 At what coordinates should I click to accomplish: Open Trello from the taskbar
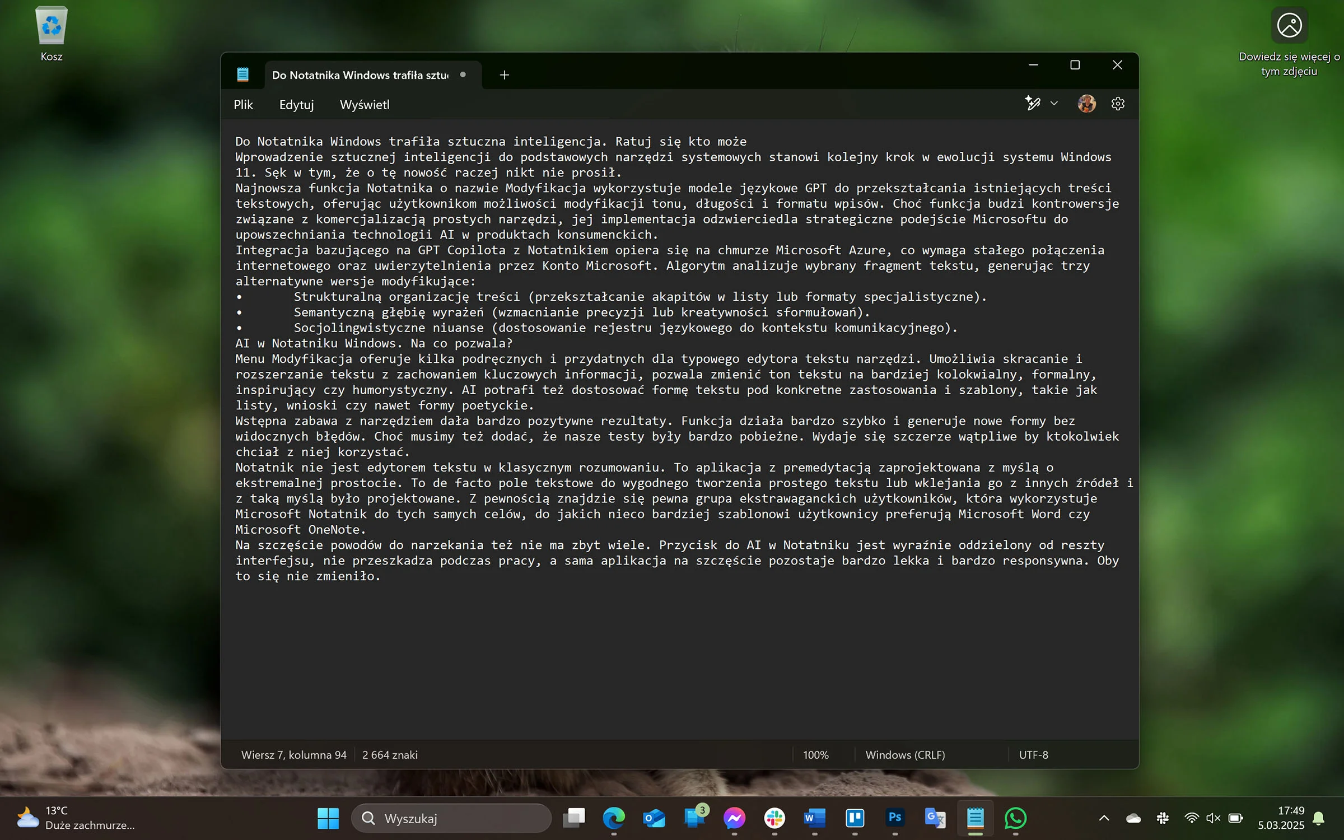pyautogui.click(x=855, y=818)
